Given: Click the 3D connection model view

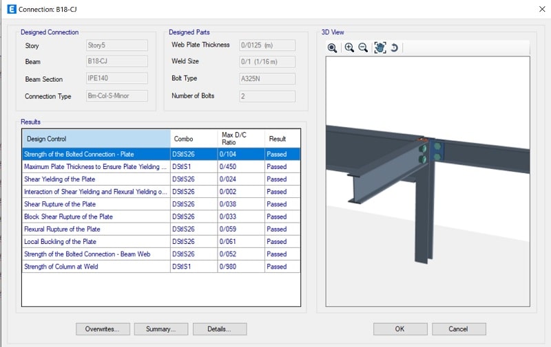Looking at the screenshot, I should (428, 181).
